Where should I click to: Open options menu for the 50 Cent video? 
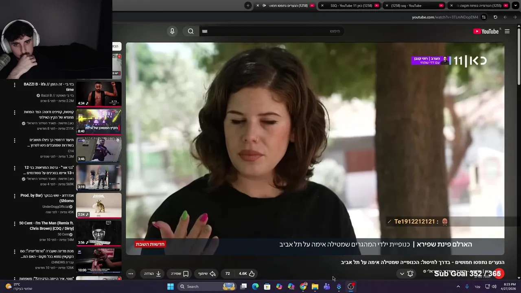point(15,224)
